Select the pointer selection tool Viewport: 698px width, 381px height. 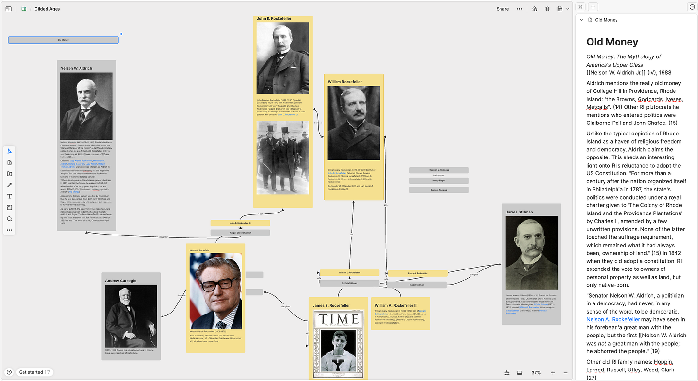(9, 151)
